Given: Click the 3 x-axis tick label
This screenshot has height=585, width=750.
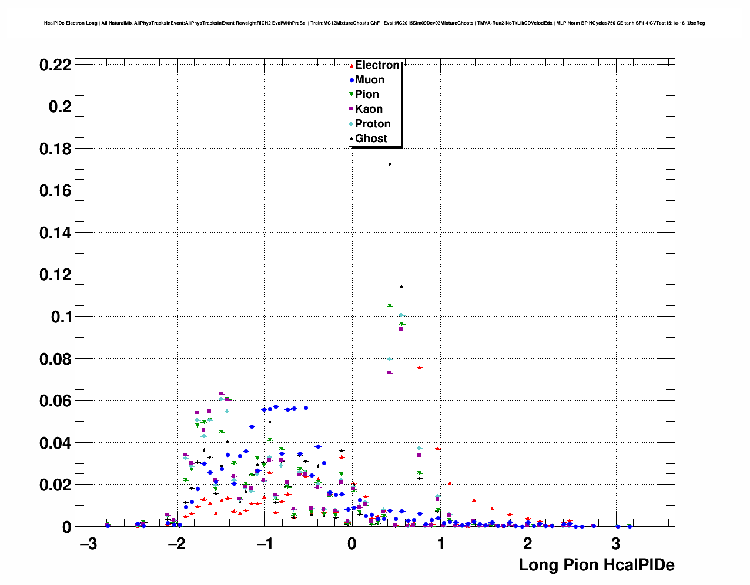Looking at the screenshot, I should pyautogui.click(x=615, y=544).
